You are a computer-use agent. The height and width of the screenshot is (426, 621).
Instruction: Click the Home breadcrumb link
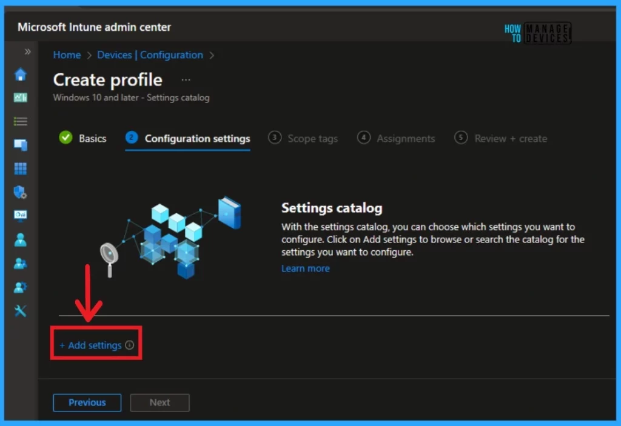point(67,55)
